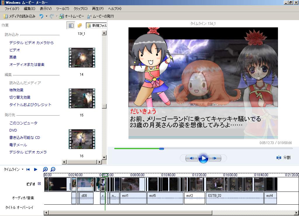Click the ビデオ import link
This screenshot has width=299, height=216.
tap(15, 50)
